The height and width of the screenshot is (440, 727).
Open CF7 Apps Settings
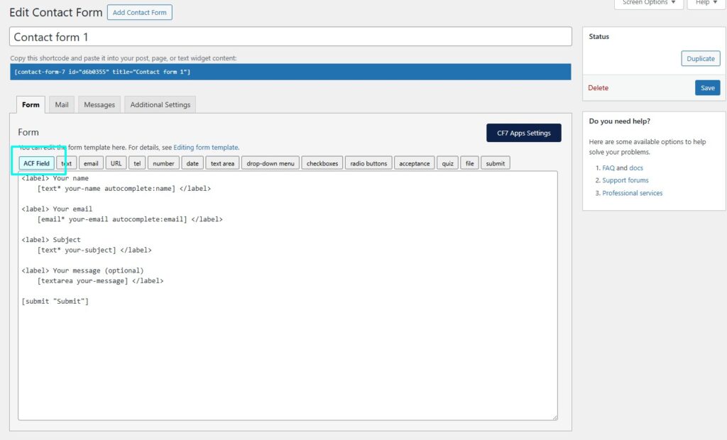pos(523,133)
